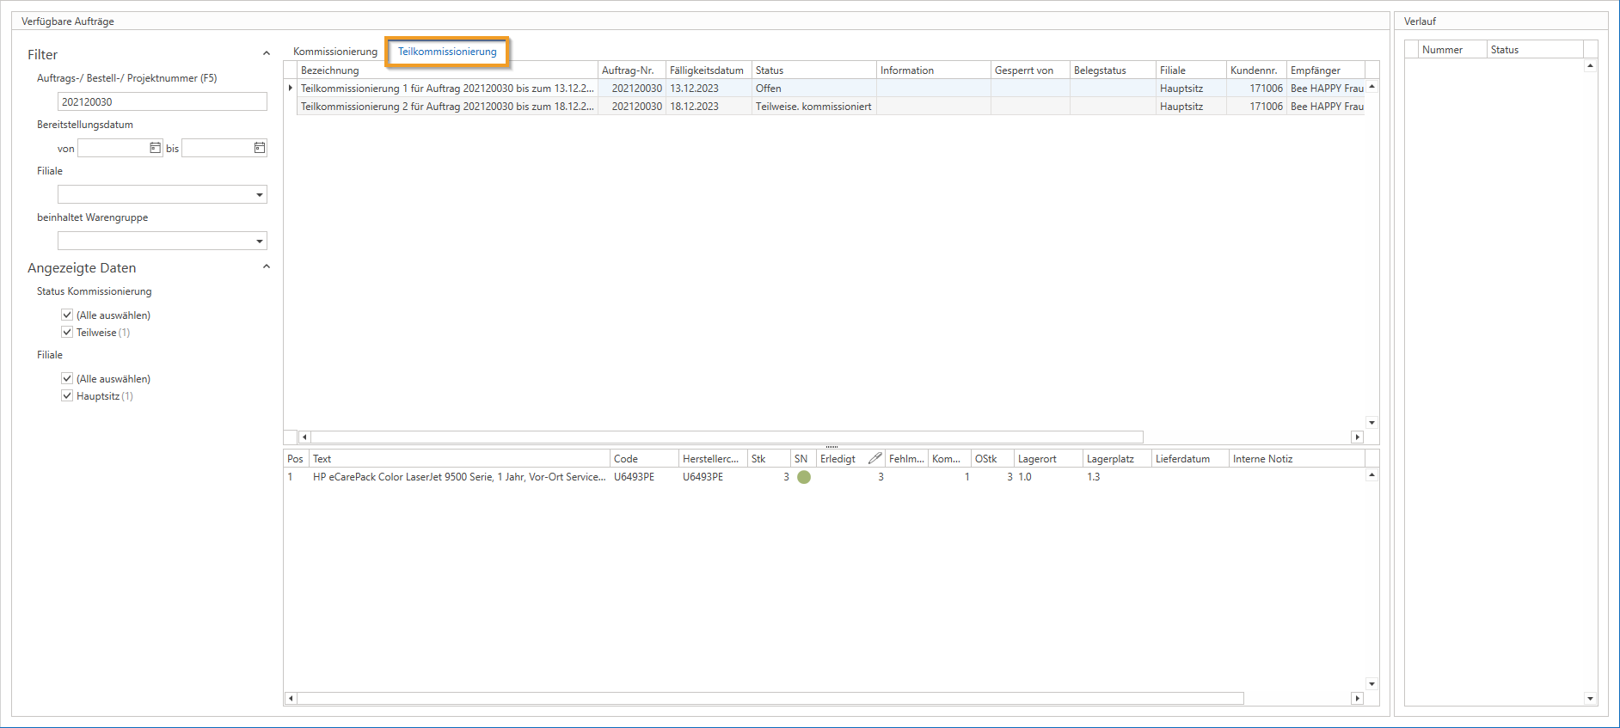Toggle Alle auswählen under Status Kommissionierung
This screenshot has height=728, width=1620.
click(67, 315)
